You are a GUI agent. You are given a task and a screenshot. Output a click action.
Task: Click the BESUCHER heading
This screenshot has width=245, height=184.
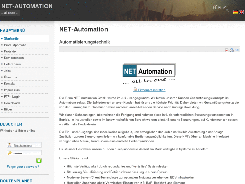pos(11,124)
